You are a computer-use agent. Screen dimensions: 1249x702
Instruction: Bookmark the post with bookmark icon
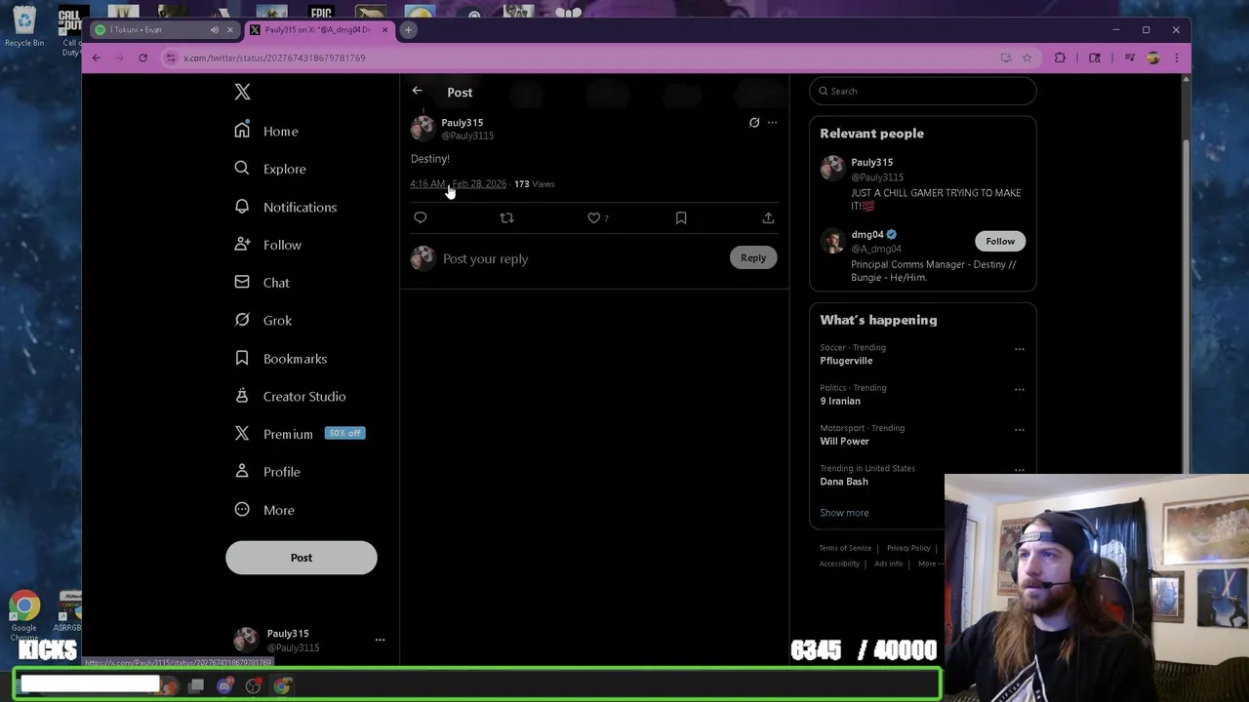681,217
